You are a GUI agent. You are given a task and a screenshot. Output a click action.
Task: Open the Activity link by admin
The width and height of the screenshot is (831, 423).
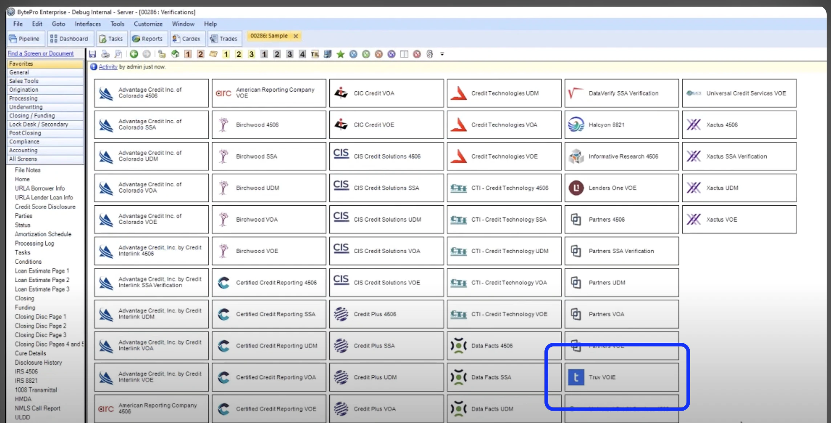tap(108, 67)
